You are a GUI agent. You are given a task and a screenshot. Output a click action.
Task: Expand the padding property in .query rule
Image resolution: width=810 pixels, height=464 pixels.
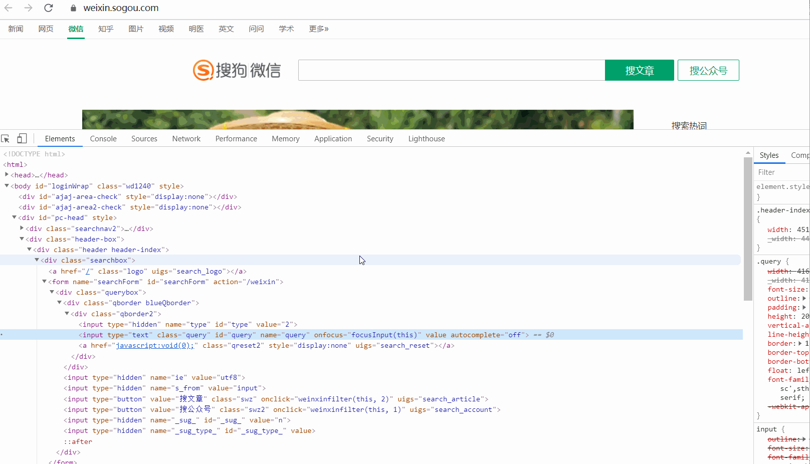[x=804, y=307]
